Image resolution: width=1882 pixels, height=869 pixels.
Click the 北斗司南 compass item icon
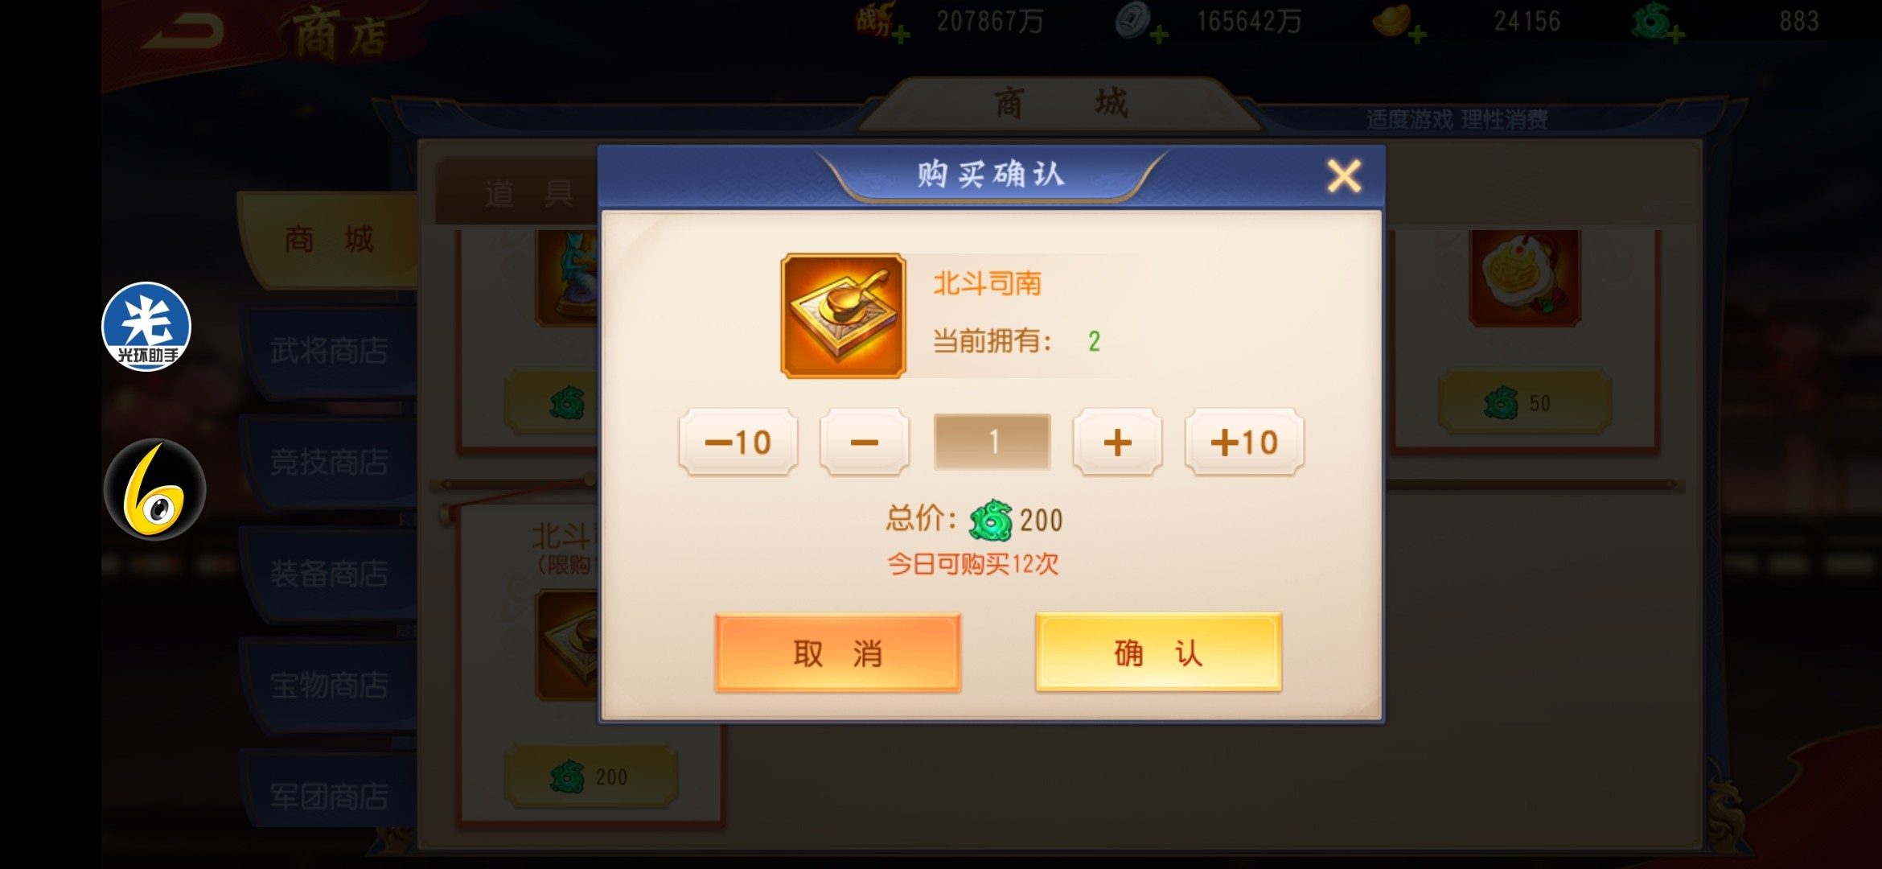coord(843,315)
